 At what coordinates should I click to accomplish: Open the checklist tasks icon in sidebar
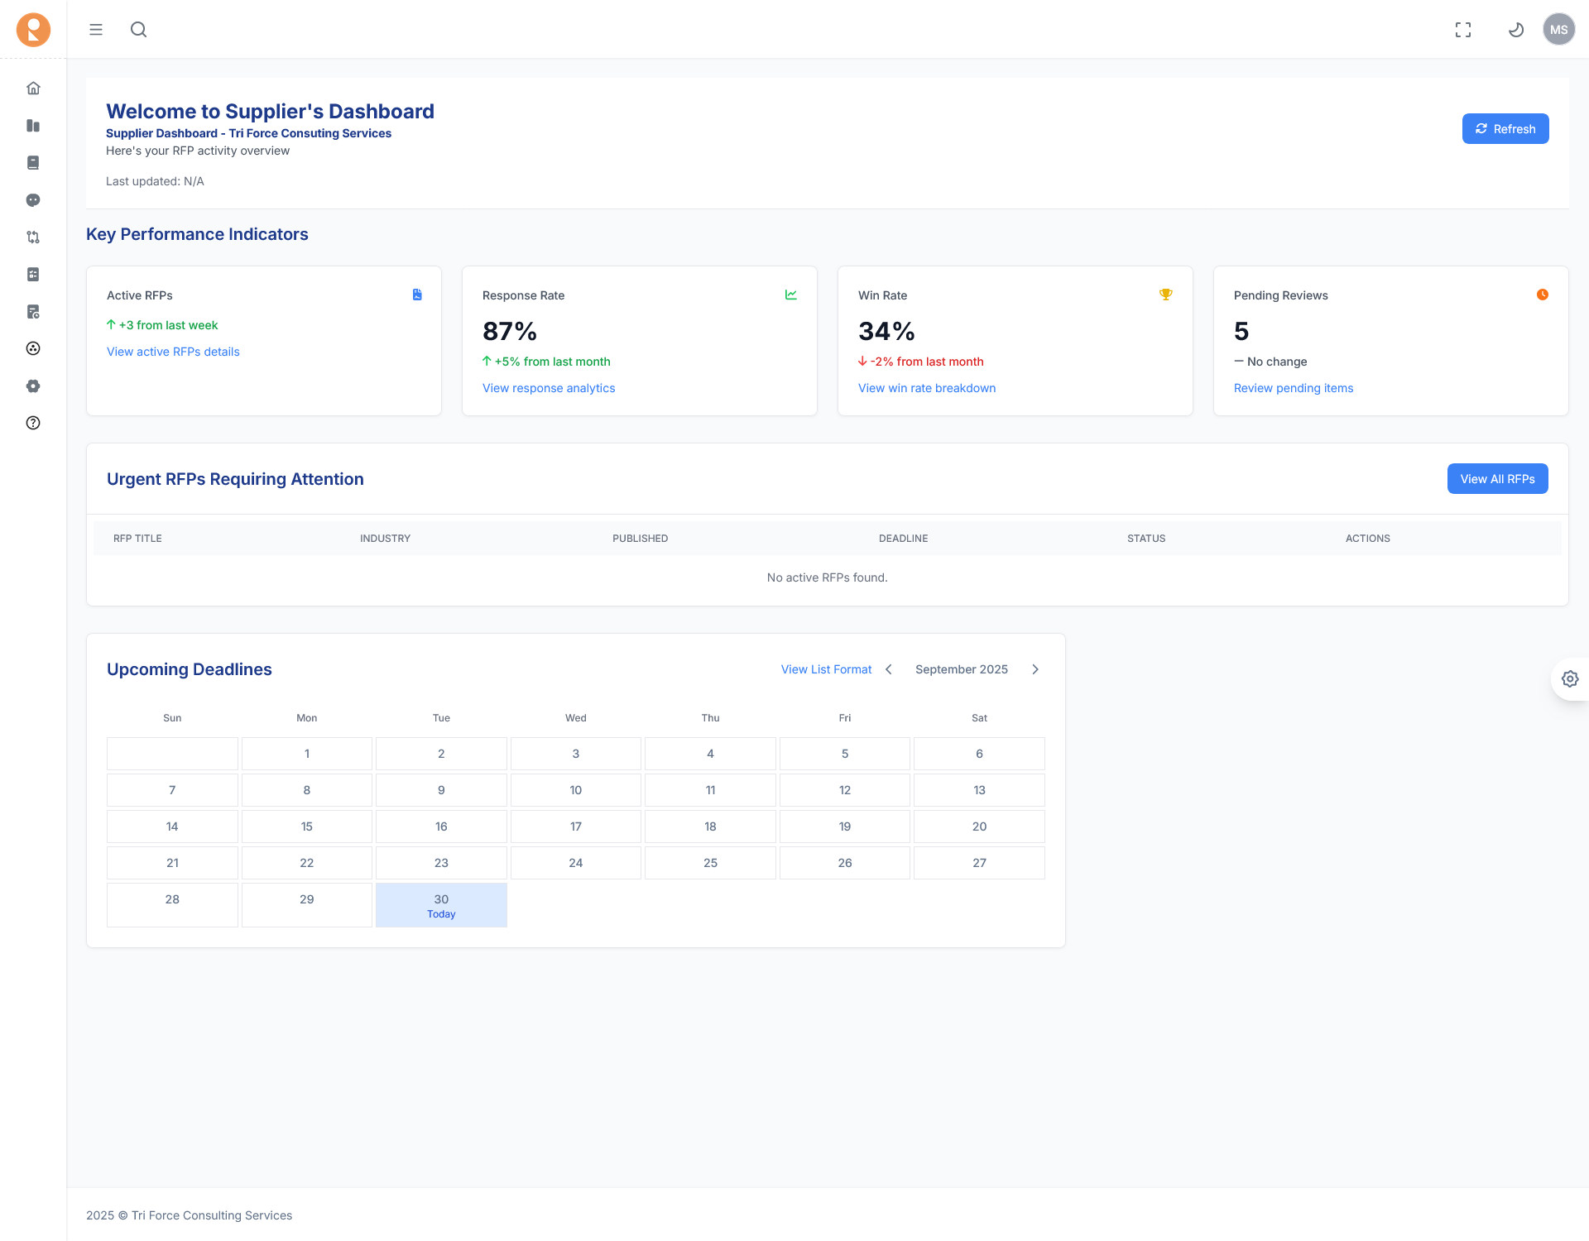point(33,275)
